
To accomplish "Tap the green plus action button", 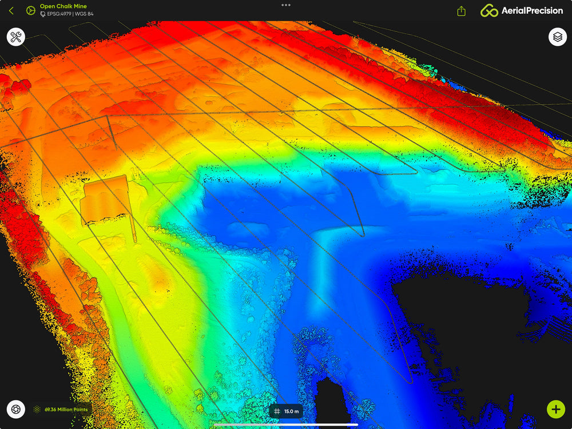I will (x=555, y=409).
